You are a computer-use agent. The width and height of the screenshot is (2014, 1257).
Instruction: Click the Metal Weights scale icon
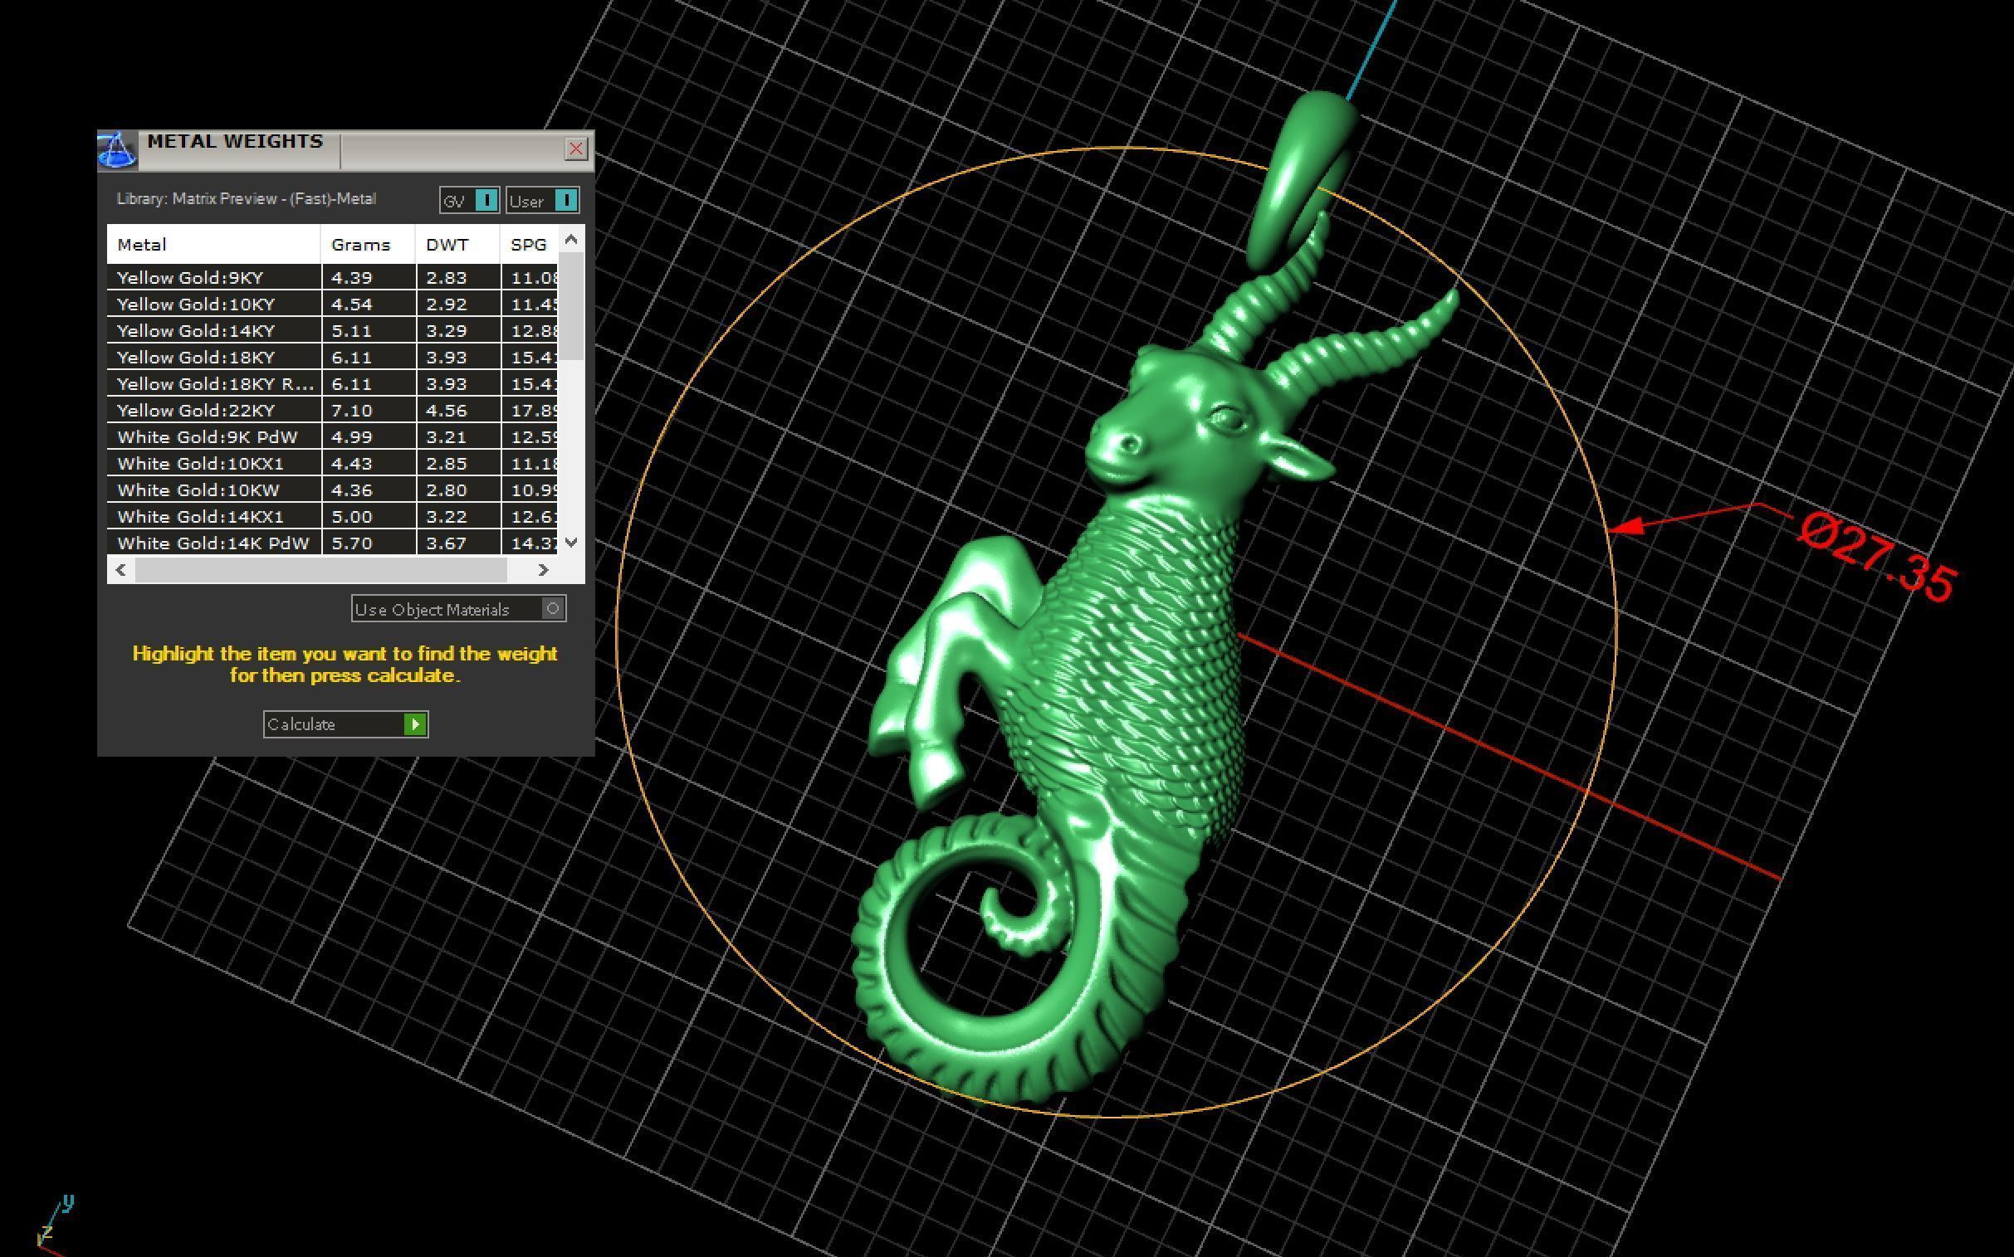(x=117, y=151)
